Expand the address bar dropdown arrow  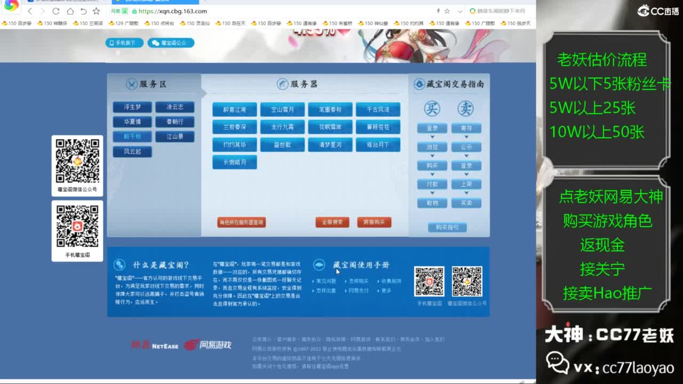460,11
